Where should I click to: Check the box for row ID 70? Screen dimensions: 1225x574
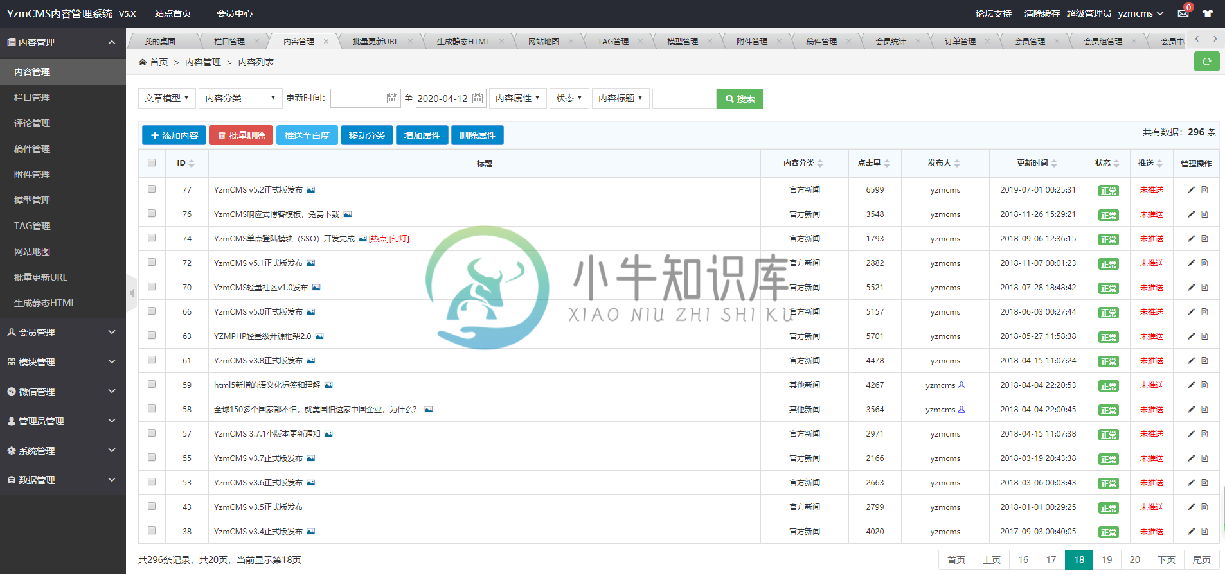(152, 287)
